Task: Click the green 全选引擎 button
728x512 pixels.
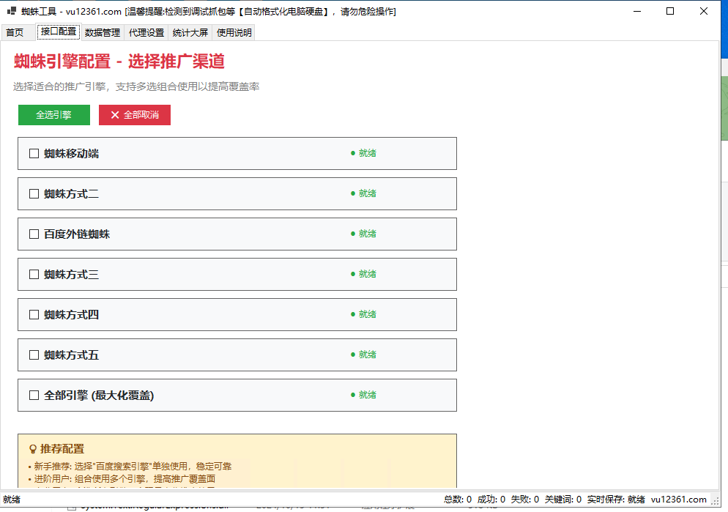Action: click(x=53, y=115)
